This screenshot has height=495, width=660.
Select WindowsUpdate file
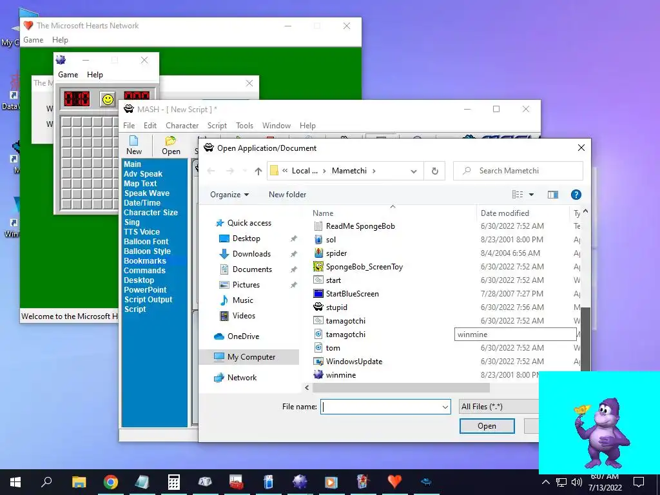coord(354,362)
